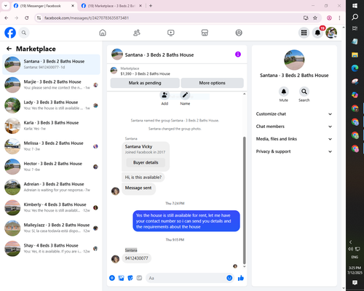Open emoji picker in message box
This screenshot has height=291, width=364.
pos(229,278)
